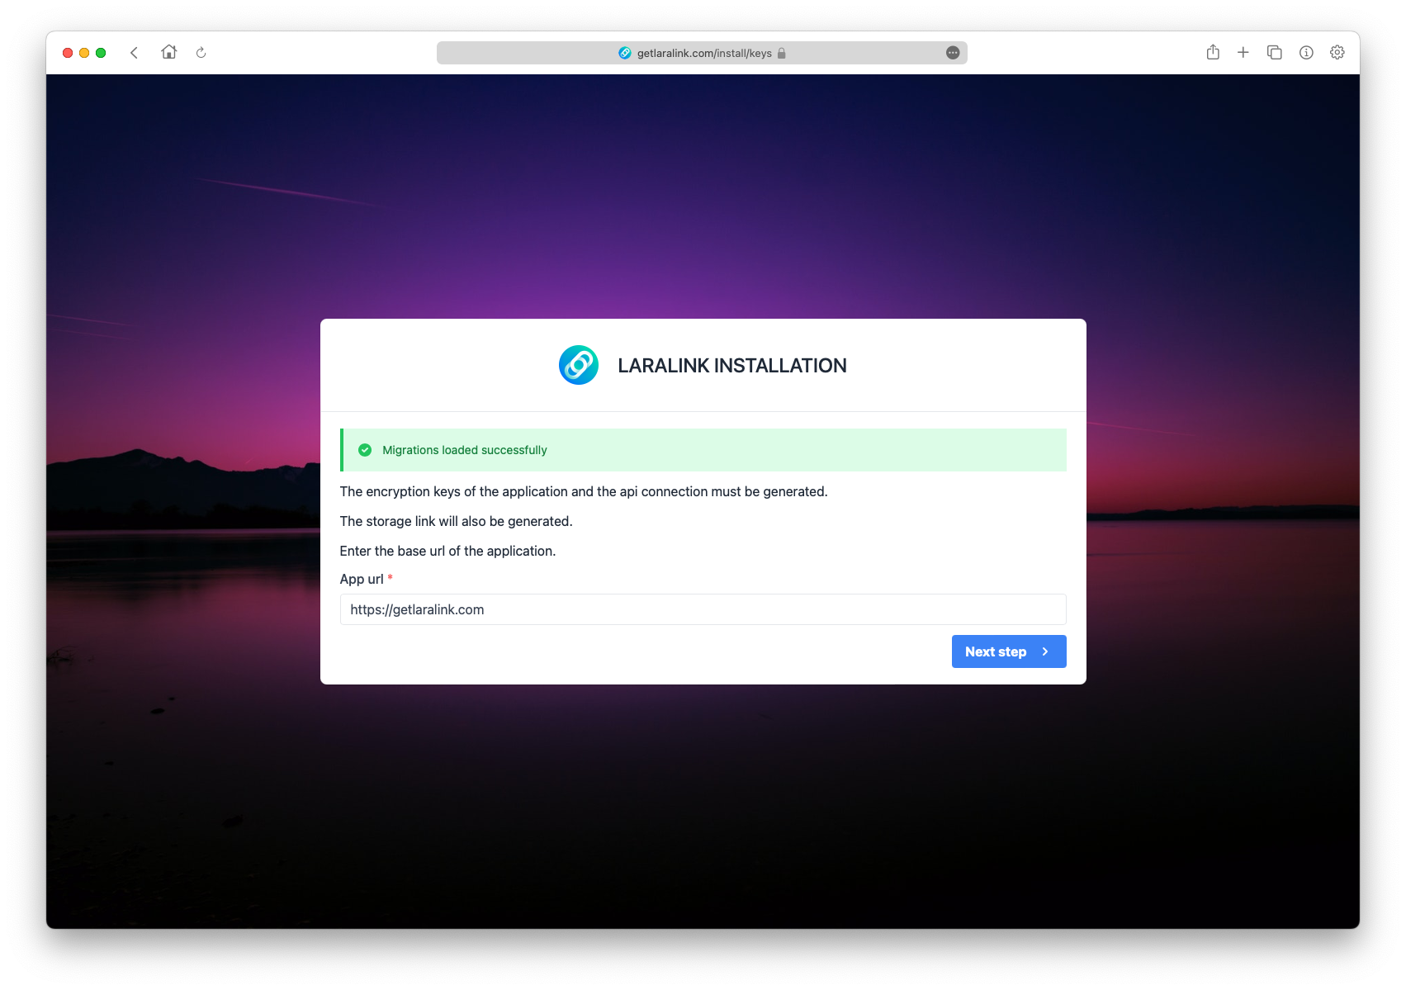Open the browser home page icon
This screenshot has width=1406, height=990.
click(169, 52)
